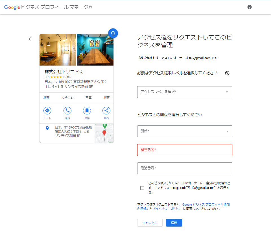Click the 株式会社トリニアス business name
This screenshot has width=271, height=239.
(x=64, y=71)
